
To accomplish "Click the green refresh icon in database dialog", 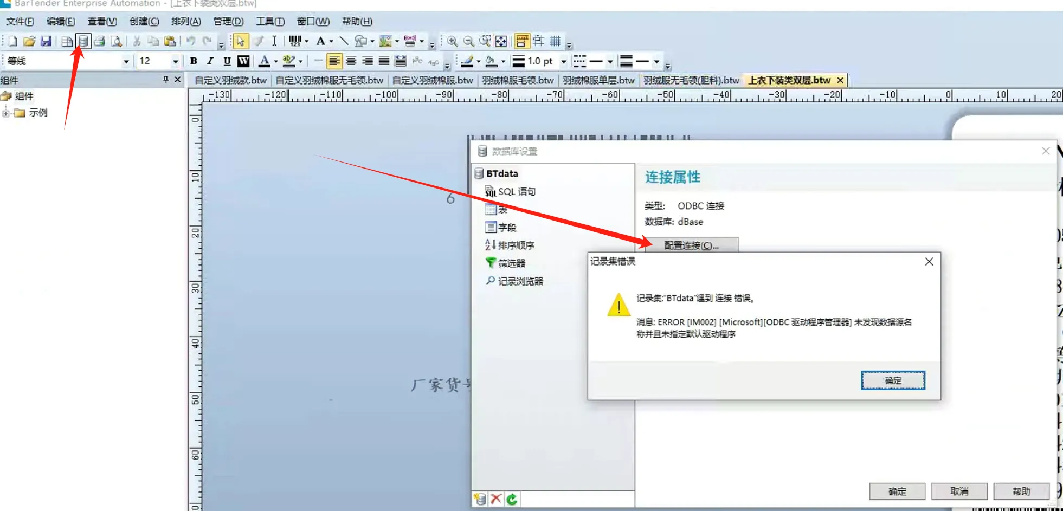I will click(512, 499).
